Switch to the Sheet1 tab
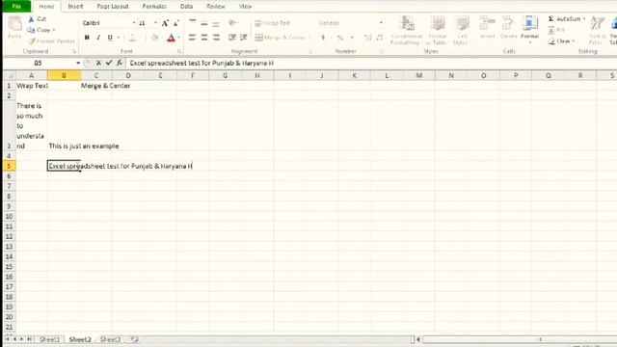The height and width of the screenshot is (347, 617). coord(49,339)
